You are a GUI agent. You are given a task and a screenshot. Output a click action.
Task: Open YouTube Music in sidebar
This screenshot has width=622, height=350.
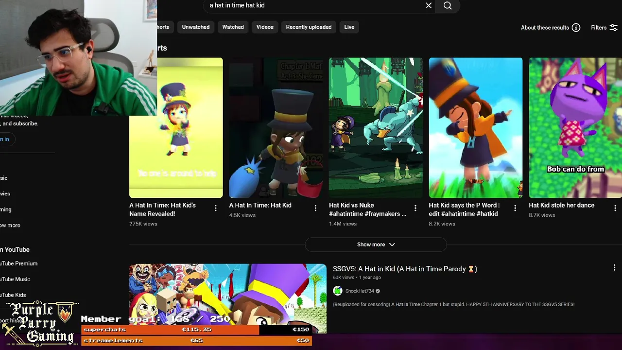[x=15, y=279]
